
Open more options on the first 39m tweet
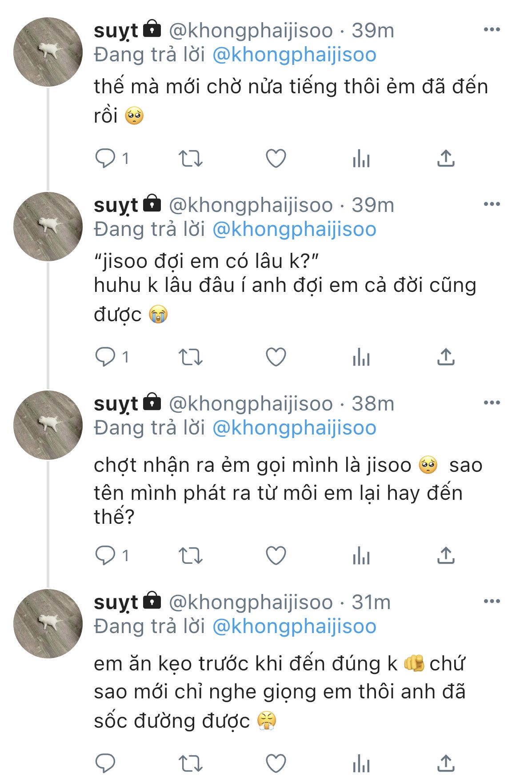[x=492, y=30]
